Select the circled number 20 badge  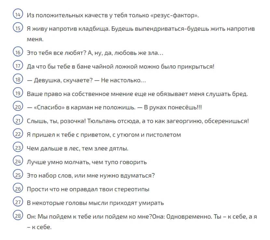tap(18, 106)
